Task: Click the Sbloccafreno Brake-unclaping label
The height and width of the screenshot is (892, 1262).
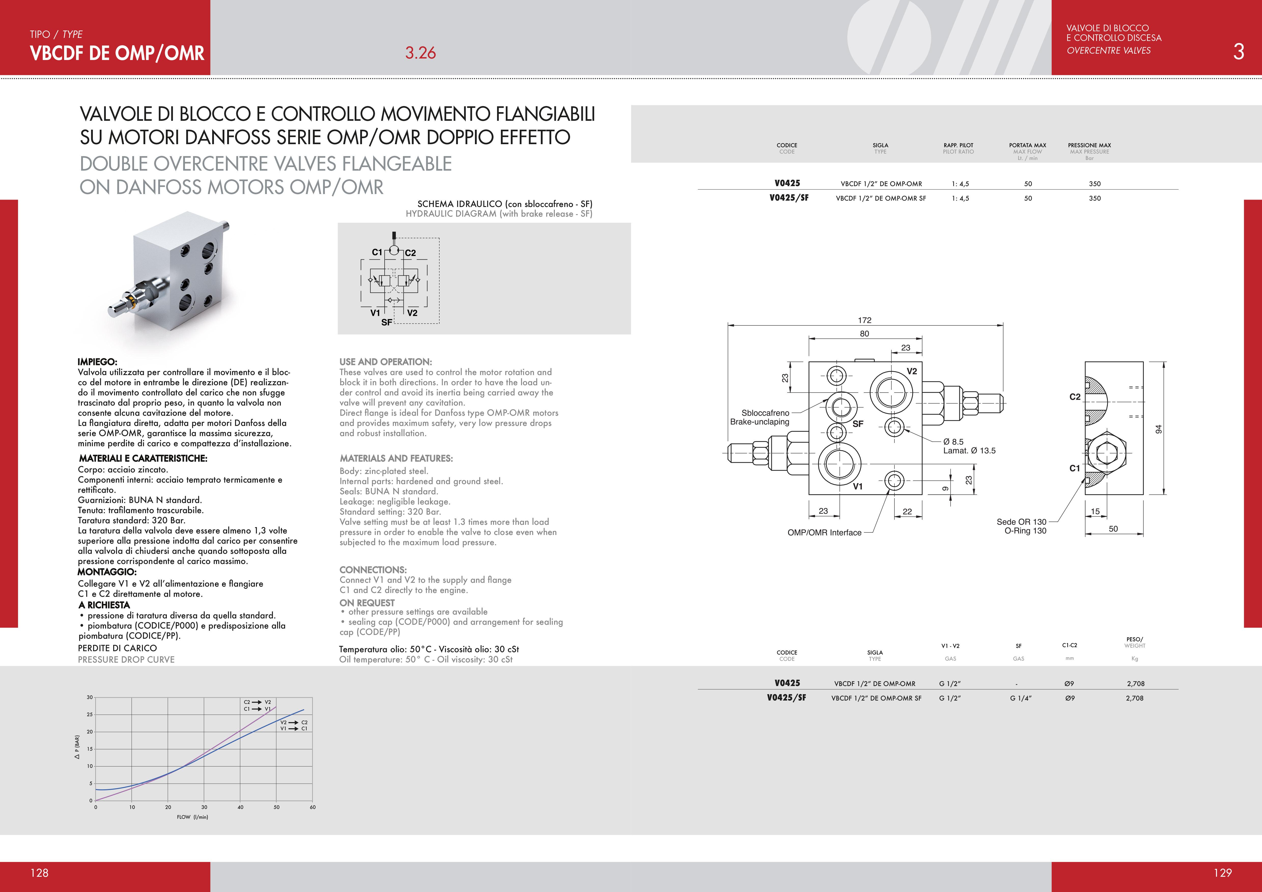Action: [x=760, y=418]
